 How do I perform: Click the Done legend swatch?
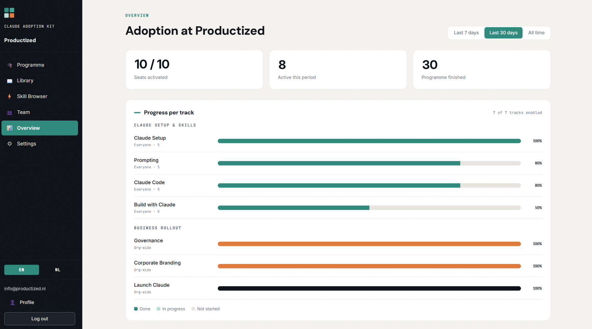(136, 309)
